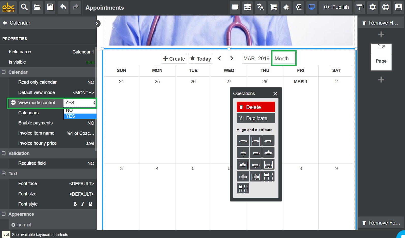Image resolution: width=405 pixels, height=238 pixels.
Task: Toggle the Read only calendar NO value
Action: [x=91, y=82]
